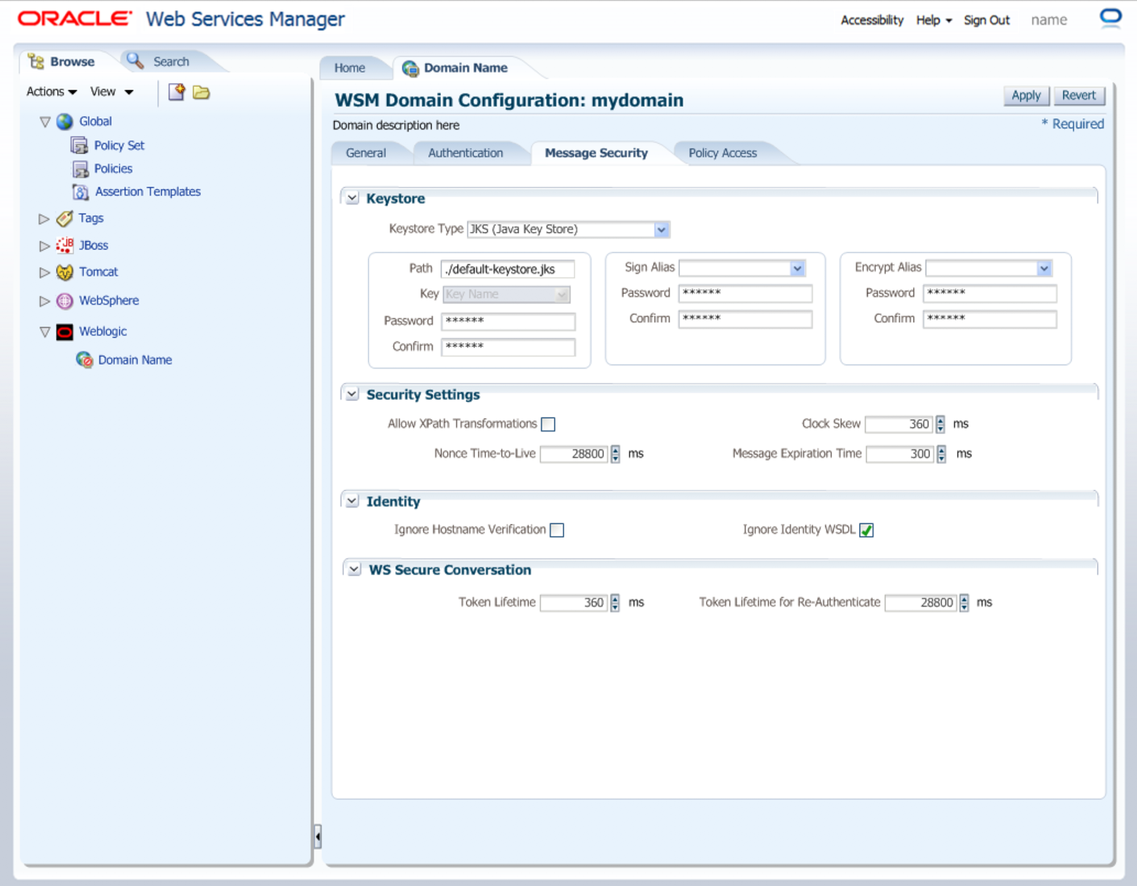The image size is (1137, 886).
Task: Collapse the Identity section
Action: [x=352, y=502]
